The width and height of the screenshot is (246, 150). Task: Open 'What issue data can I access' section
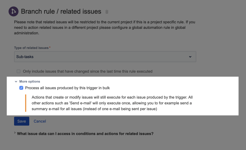pyautogui.click(x=85, y=134)
